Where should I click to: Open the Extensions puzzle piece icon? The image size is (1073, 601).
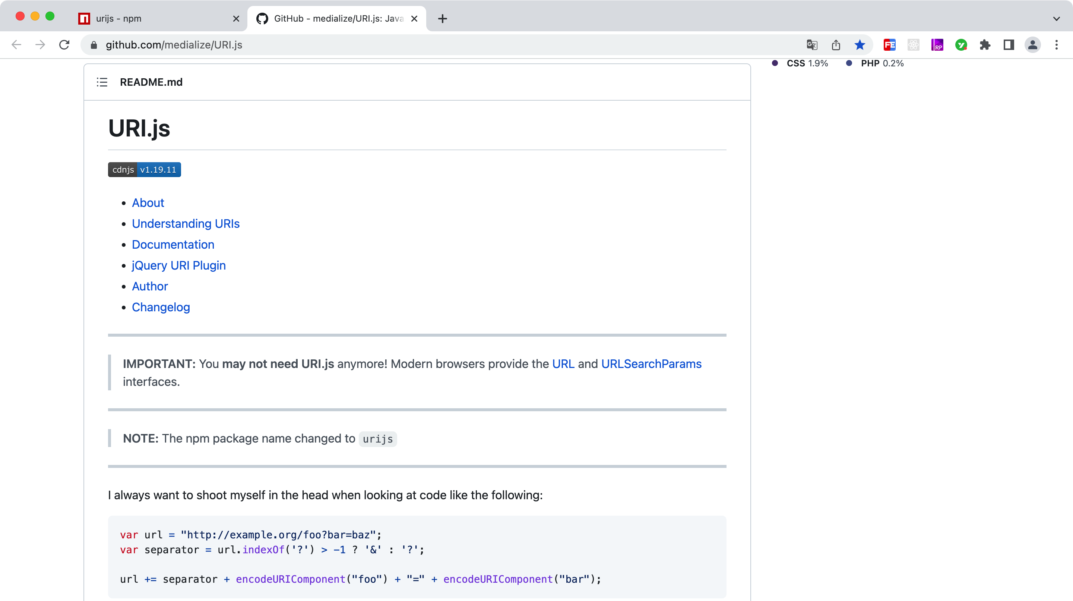pos(985,45)
